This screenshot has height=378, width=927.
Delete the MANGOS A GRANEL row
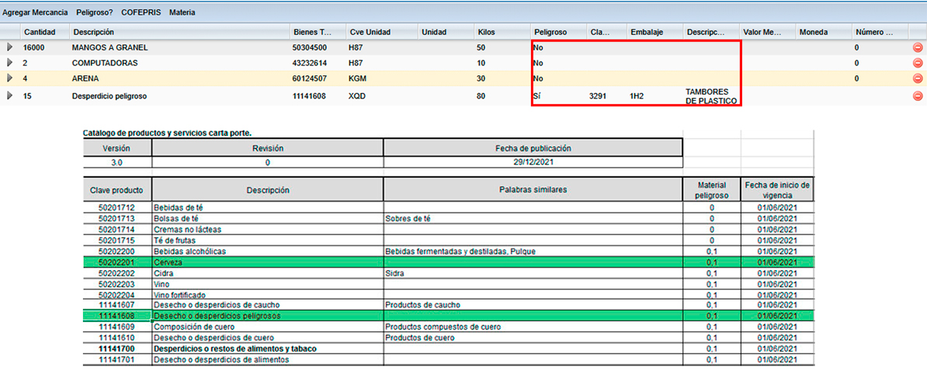(x=917, y=48)
